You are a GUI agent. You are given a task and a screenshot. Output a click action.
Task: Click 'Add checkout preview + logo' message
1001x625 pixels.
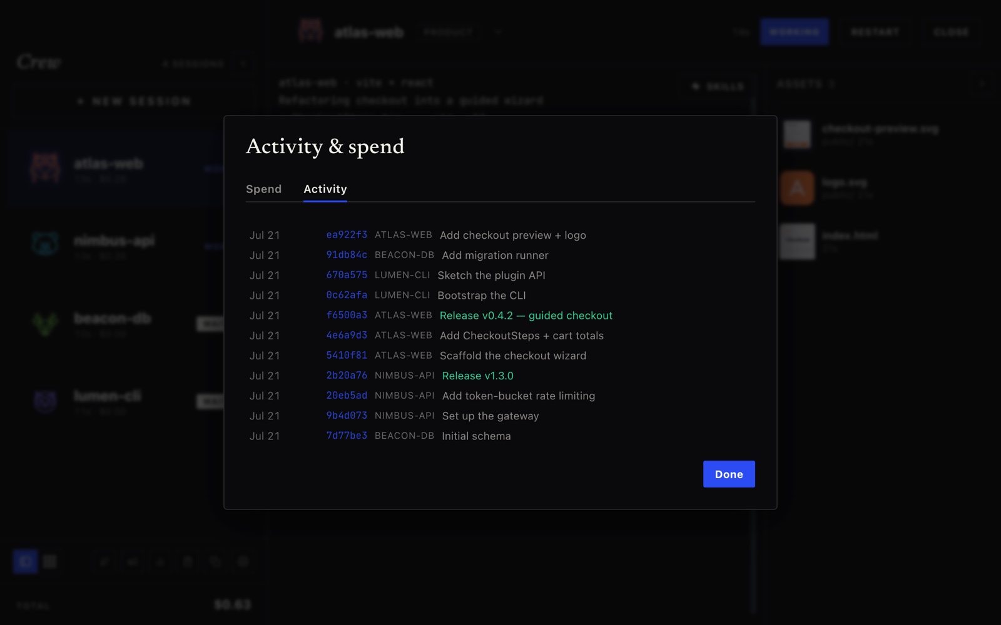(x=513, y=235)
